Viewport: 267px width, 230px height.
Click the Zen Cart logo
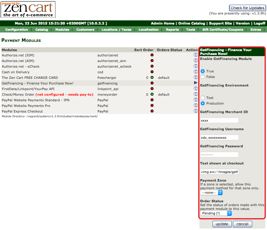[x=28, y=9]
